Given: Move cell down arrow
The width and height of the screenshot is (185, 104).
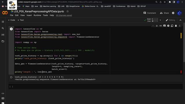Looking at the screenshot, I should click(x=157, y=26).
